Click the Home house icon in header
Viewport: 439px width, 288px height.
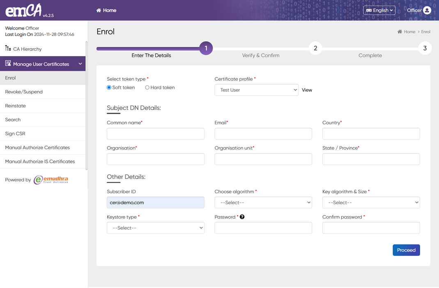pyautogui.click(x=99, y=10)
